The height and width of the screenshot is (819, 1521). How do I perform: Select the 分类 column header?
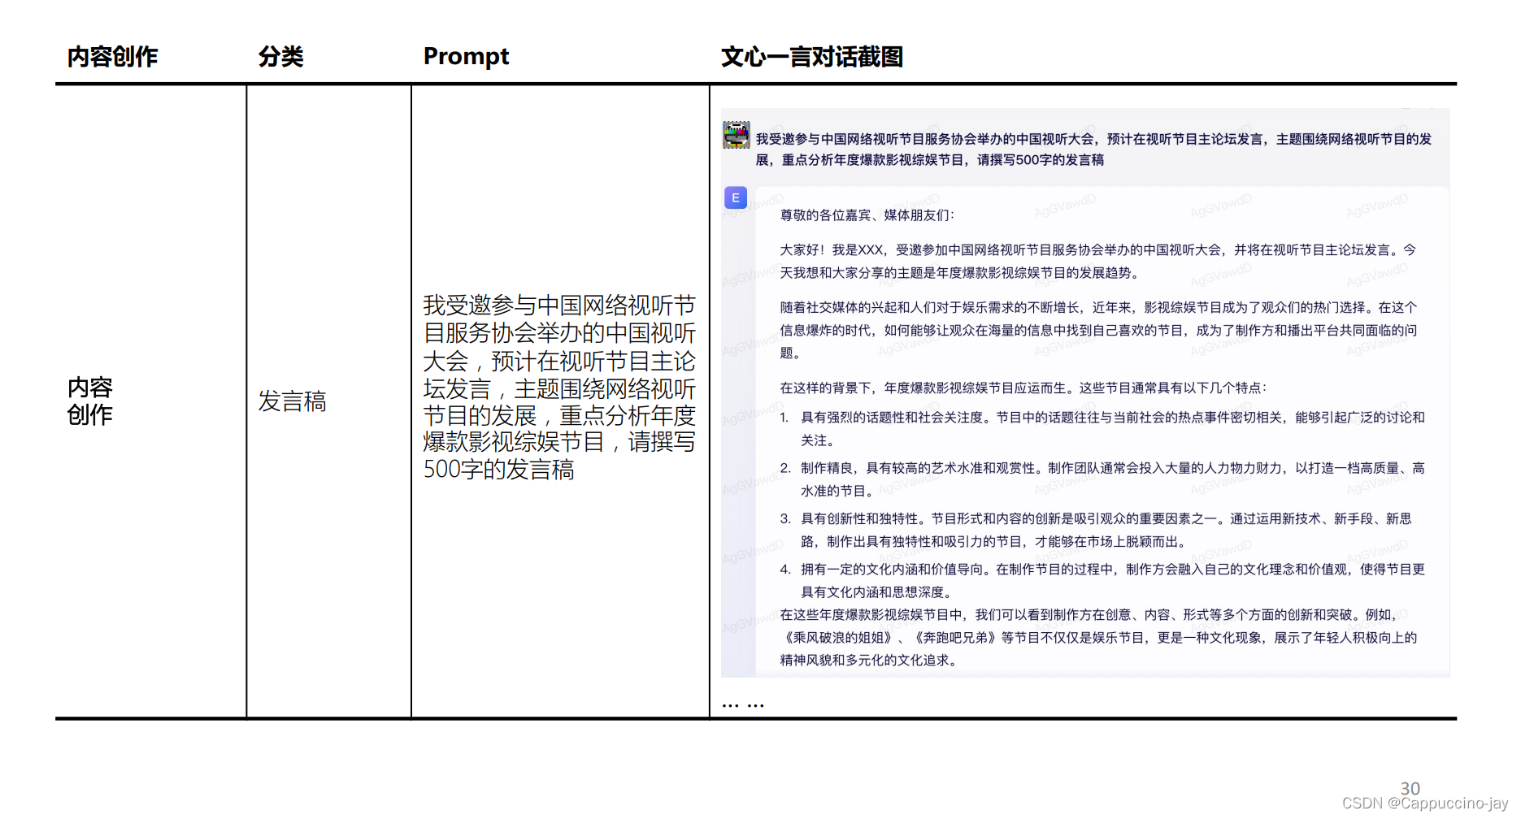coord(281,57)
